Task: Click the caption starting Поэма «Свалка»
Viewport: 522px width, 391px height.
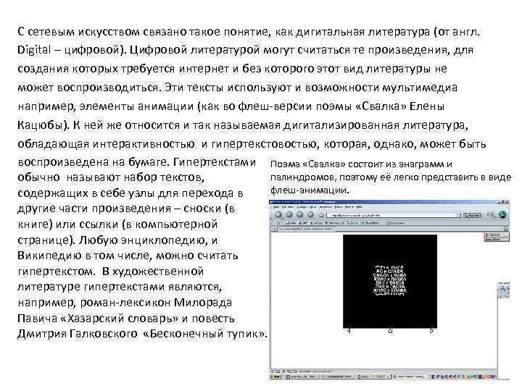Action: tap(390, 177)
